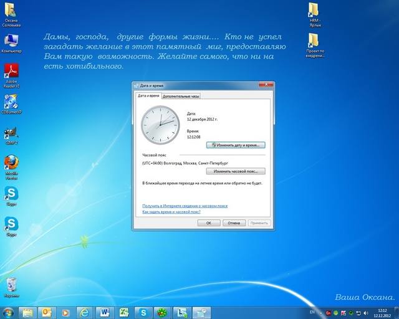Launch Adobe Reader XI from the desktop

[x=11, y=75]
